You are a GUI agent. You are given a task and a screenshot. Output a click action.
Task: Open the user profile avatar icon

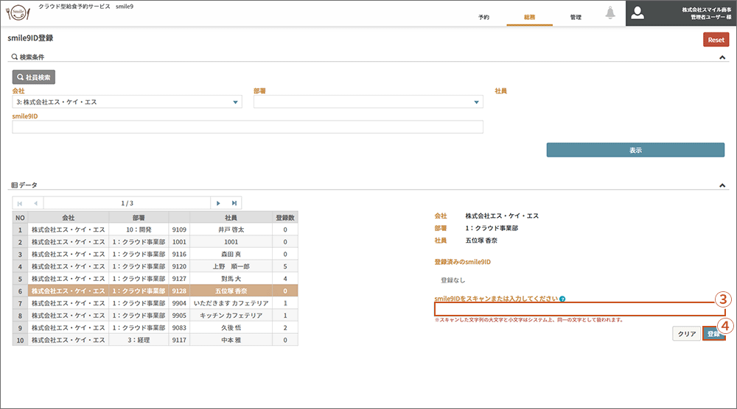(x=638, y=13)
